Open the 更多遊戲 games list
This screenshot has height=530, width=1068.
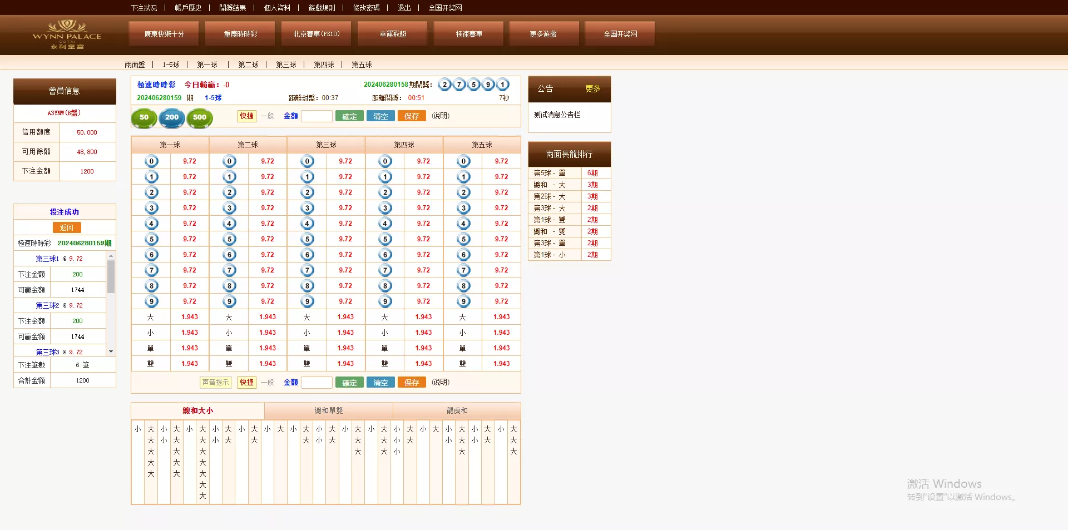(543, 33)
